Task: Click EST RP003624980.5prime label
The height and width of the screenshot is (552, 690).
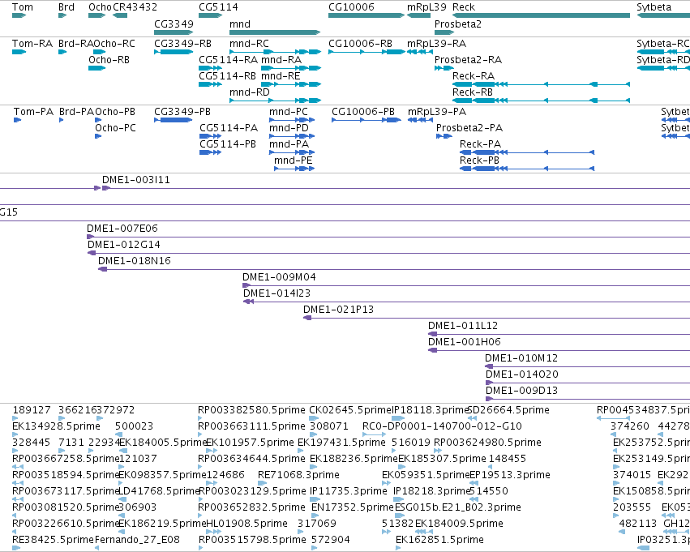Action: coord(487,443)
